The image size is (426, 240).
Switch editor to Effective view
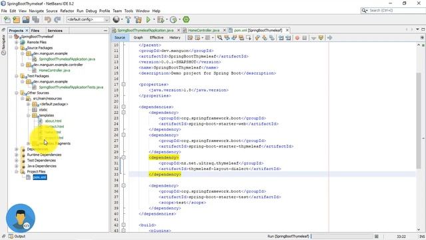(156, 37)
